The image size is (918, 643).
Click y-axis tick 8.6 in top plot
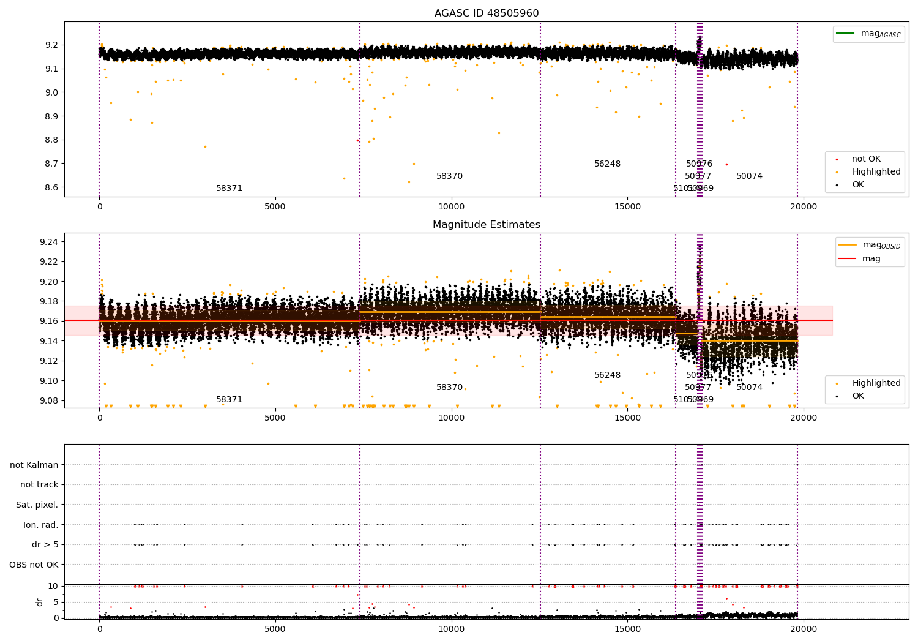[x=51, y=187]
